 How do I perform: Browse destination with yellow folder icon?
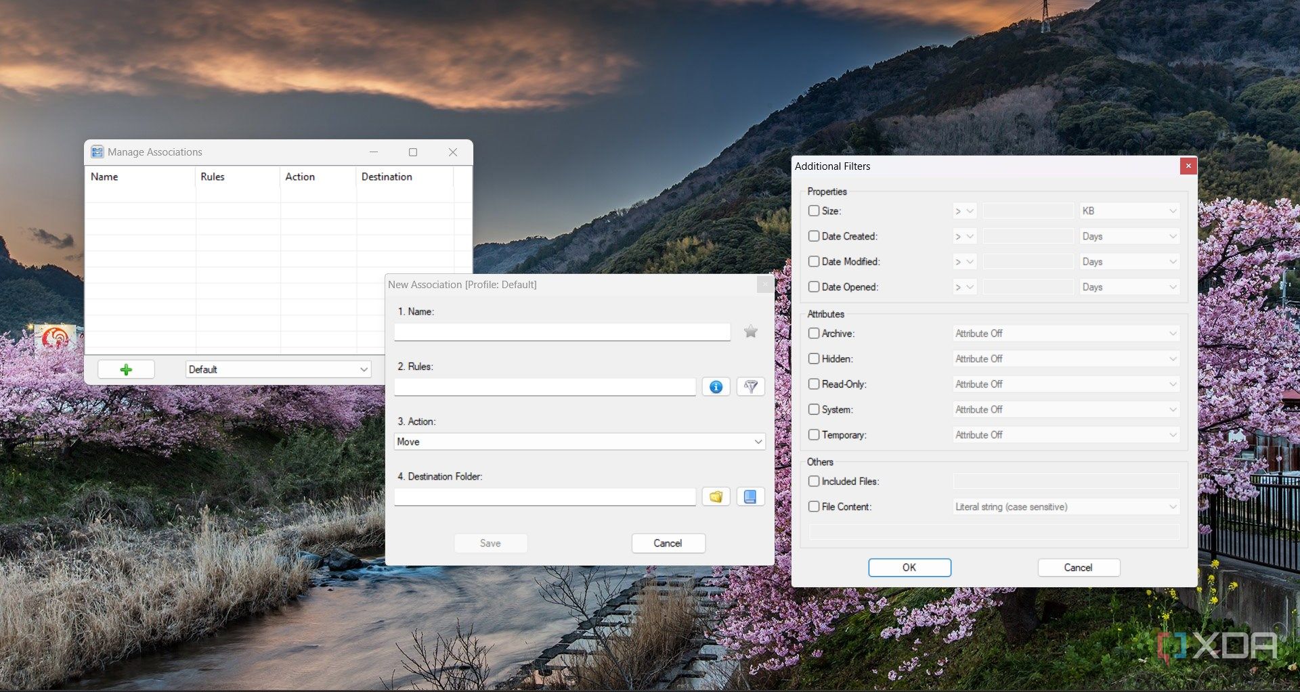pyautogui.click(x=716, y=497)
